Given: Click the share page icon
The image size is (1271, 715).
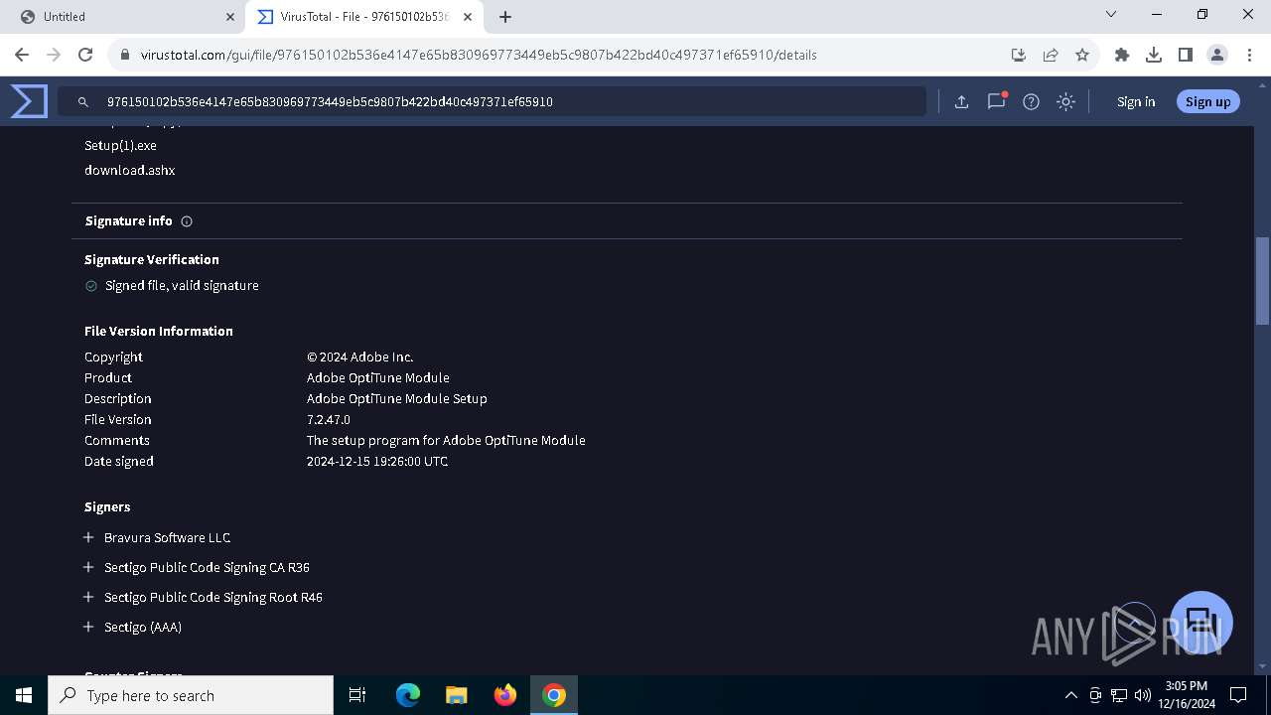Looking at the screenshot, I should click(1050, 55).
